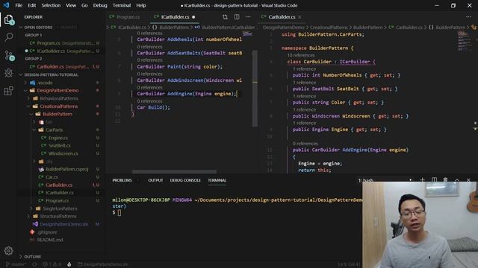Image resolution: width=478 pixels, height=268 pixels.
Task: Click the CarBuilder.cs minimap
Action: [464, 42]
